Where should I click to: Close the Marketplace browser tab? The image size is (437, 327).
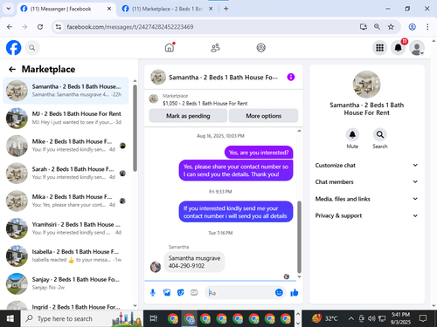click(x=211, y=9)
